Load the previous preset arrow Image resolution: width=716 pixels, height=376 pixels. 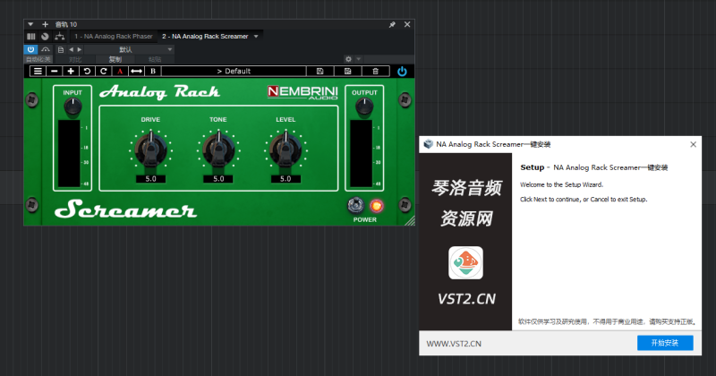71,49
